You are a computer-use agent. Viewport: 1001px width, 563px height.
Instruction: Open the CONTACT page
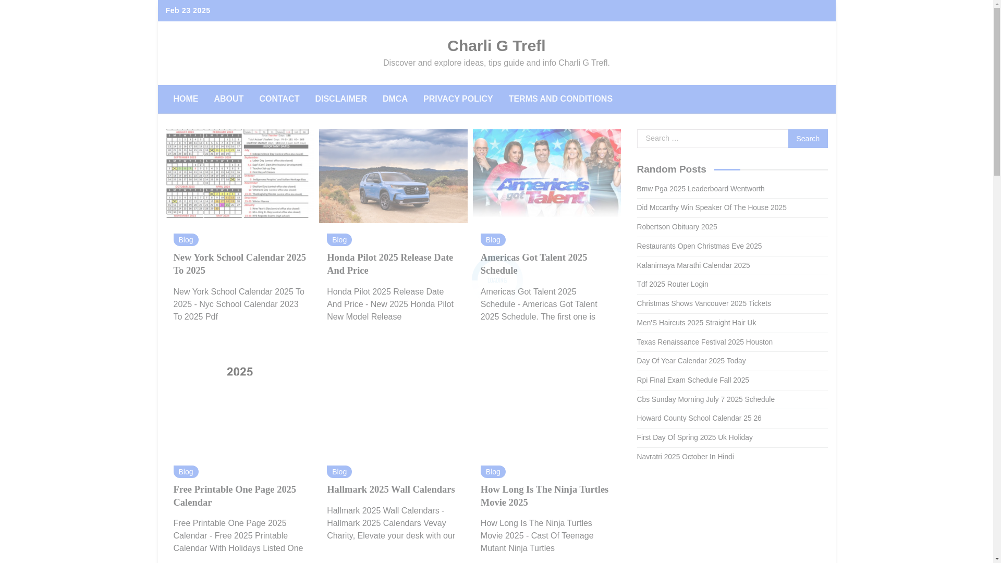coord(279,99)
